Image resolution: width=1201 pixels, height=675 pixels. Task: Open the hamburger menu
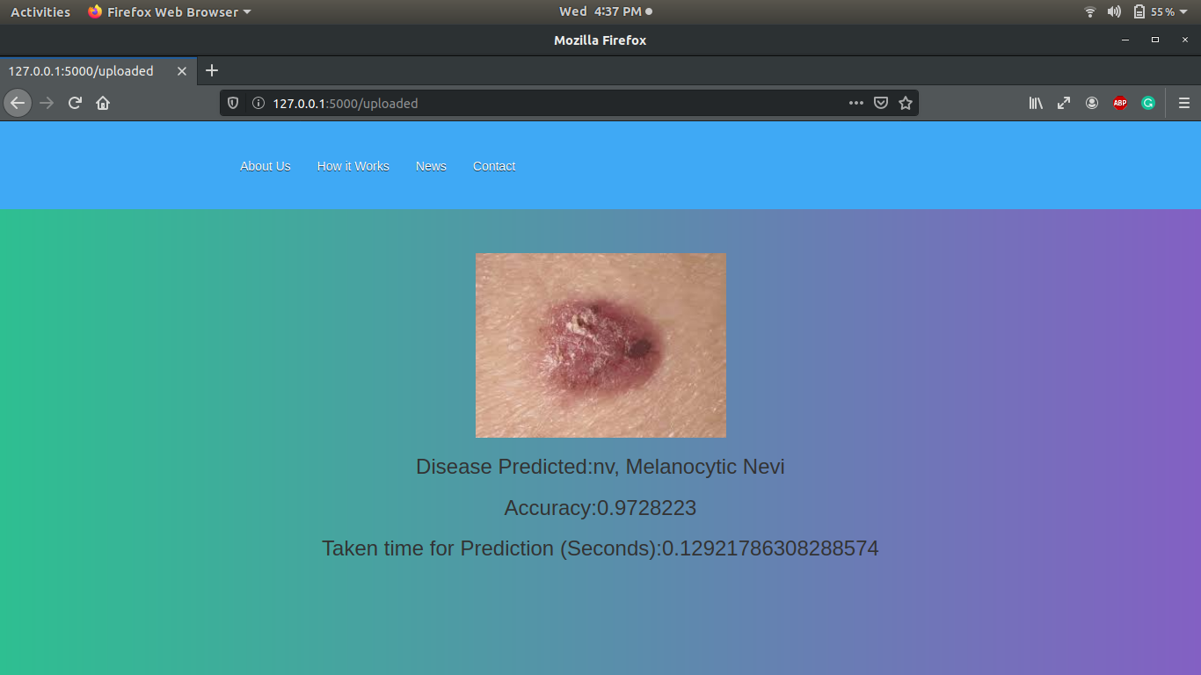(x=1184, y=103)
